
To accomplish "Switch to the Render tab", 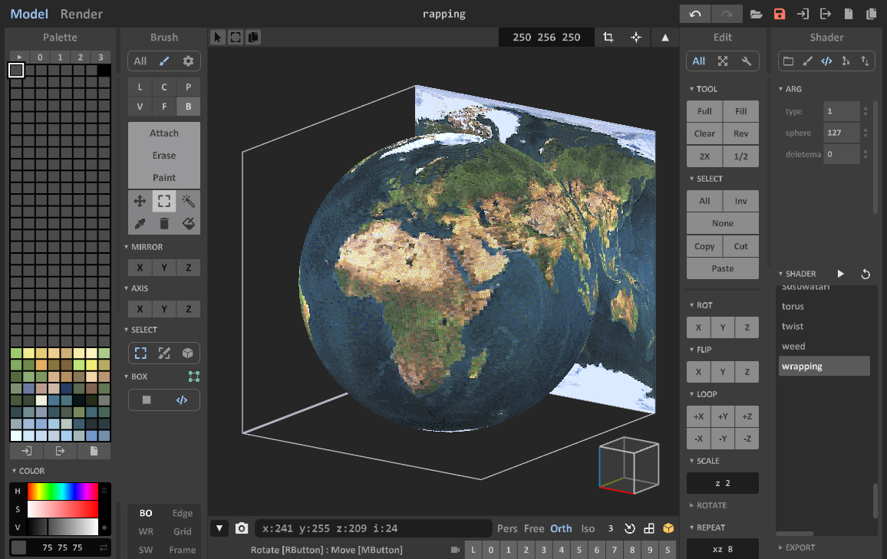I will pyautogui.click(x=81, y=14).
